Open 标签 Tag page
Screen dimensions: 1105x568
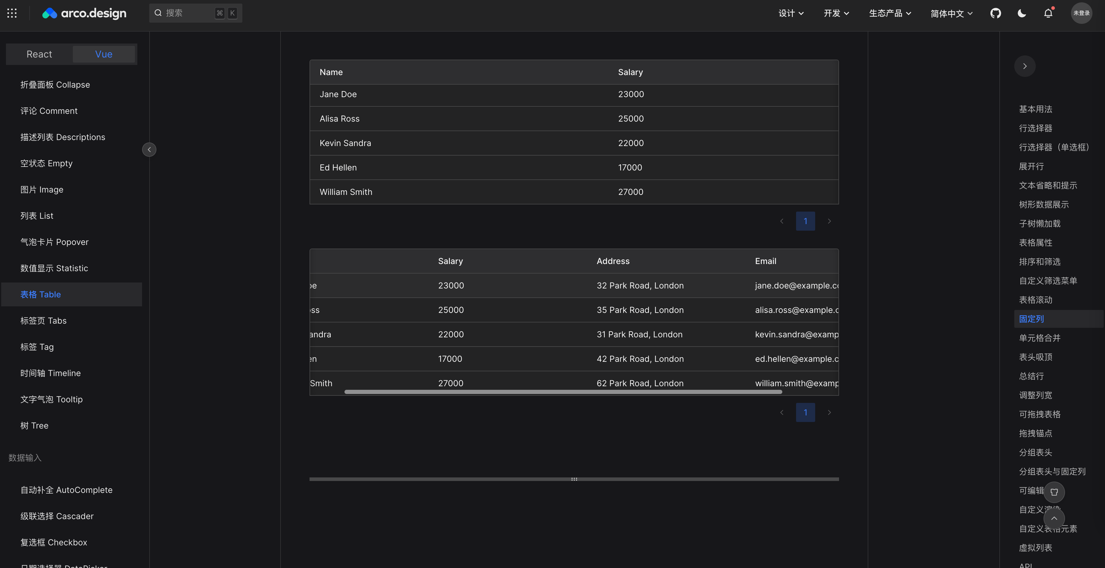pyautogui.click(x=72, y=347)
